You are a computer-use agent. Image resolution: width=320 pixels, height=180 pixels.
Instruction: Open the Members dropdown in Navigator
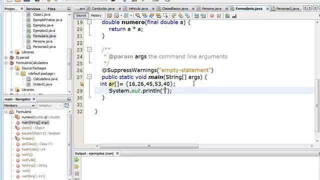click(x=19, y=105)
